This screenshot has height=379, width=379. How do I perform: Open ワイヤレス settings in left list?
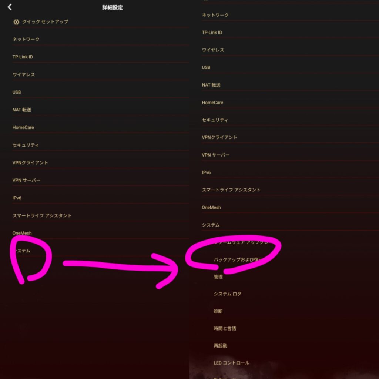coord(101,74)
